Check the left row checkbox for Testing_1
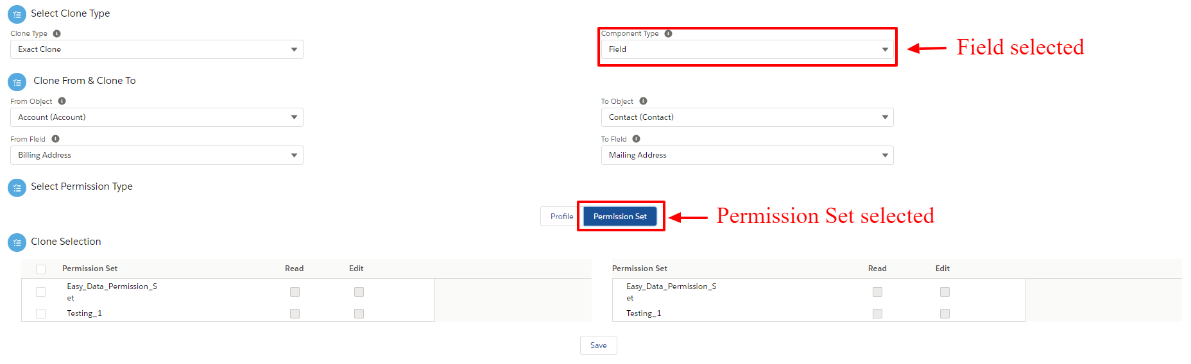 pos(41,313)
